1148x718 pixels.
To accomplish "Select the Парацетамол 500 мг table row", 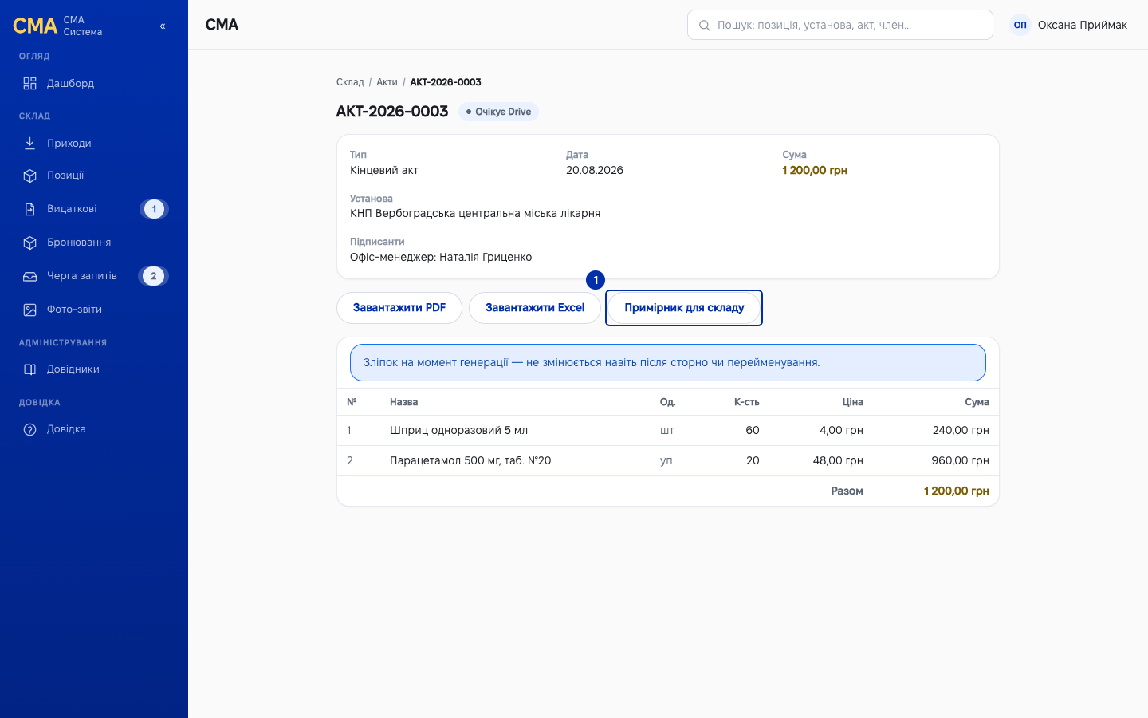I will click(668, 461).
